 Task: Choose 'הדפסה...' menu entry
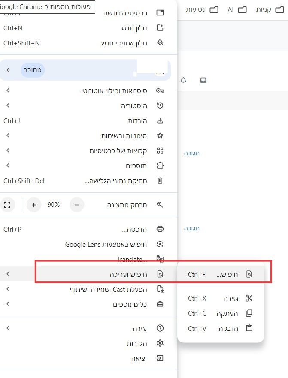(x=88, y=229)
